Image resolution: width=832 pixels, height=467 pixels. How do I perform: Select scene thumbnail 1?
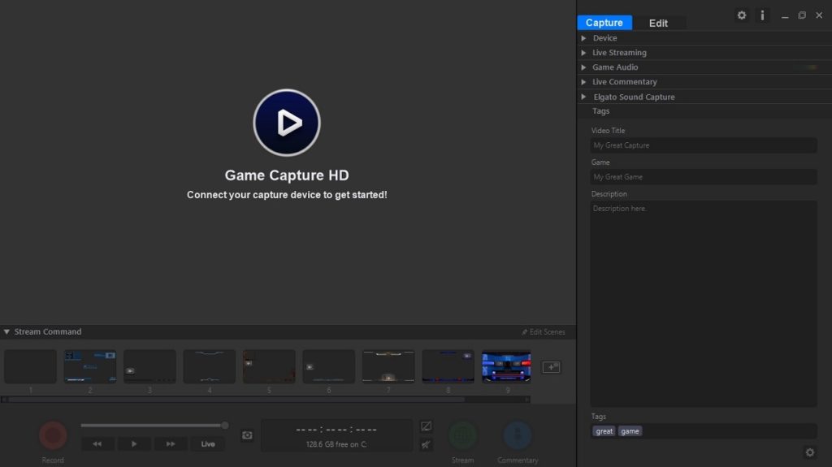coord(30,366)
